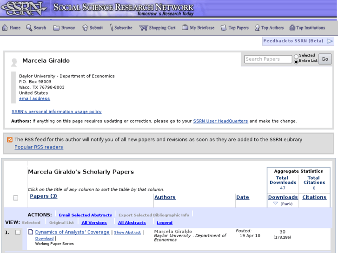
Task: Click Email Selected Abstracts
Action: [86, 215]
